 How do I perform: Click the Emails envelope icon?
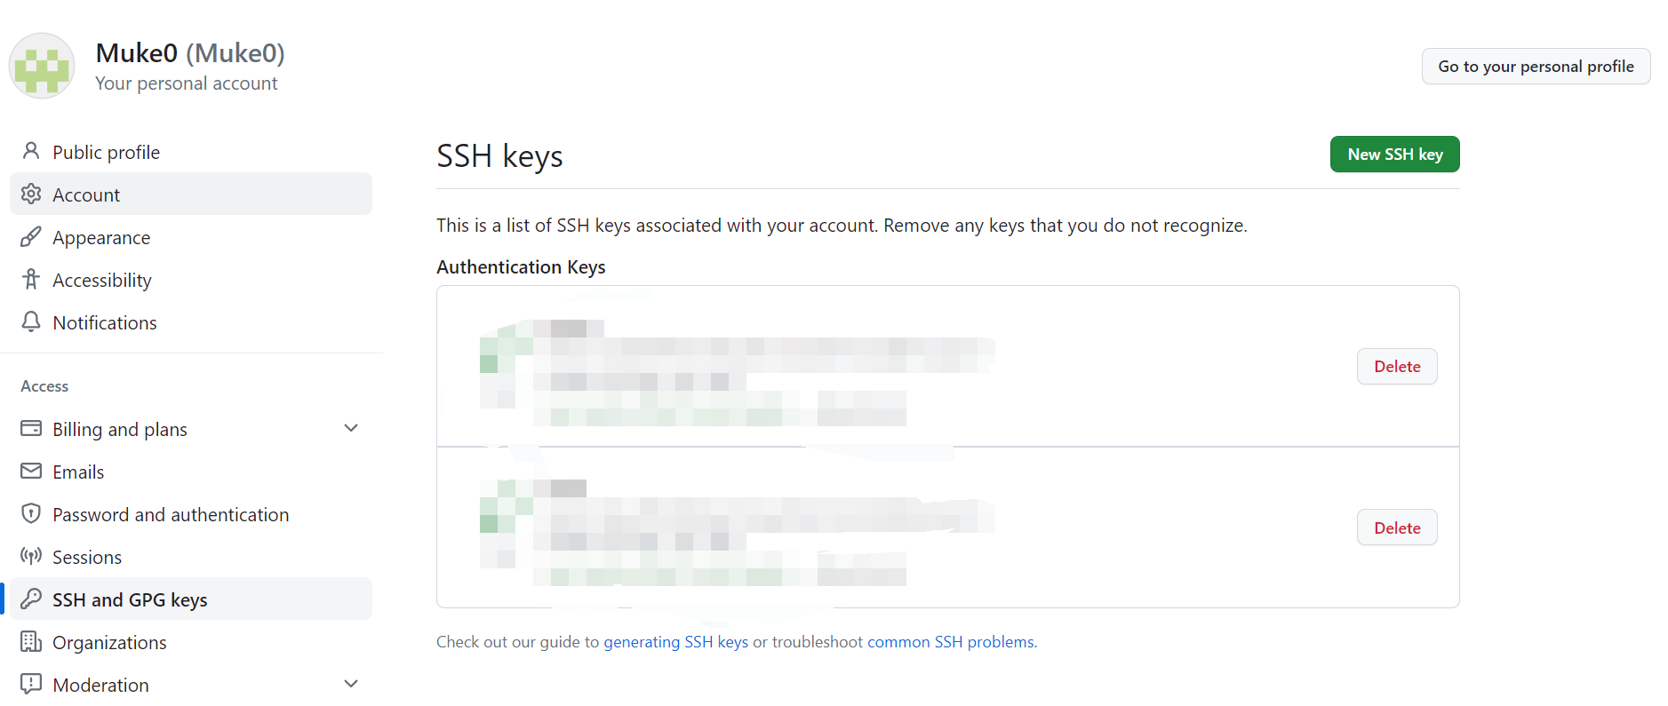point(31,471)
